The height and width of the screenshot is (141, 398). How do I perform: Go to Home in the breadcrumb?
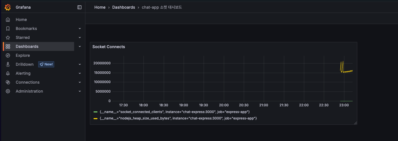(100, 7)
